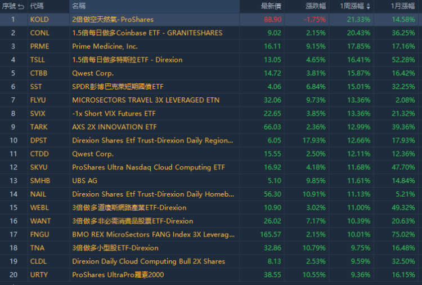Open MICROSECTORS TRAVEL 3X LEVERAGED ETN
The height and width of the screenshot is (285, 422).
tap(146, 100)
